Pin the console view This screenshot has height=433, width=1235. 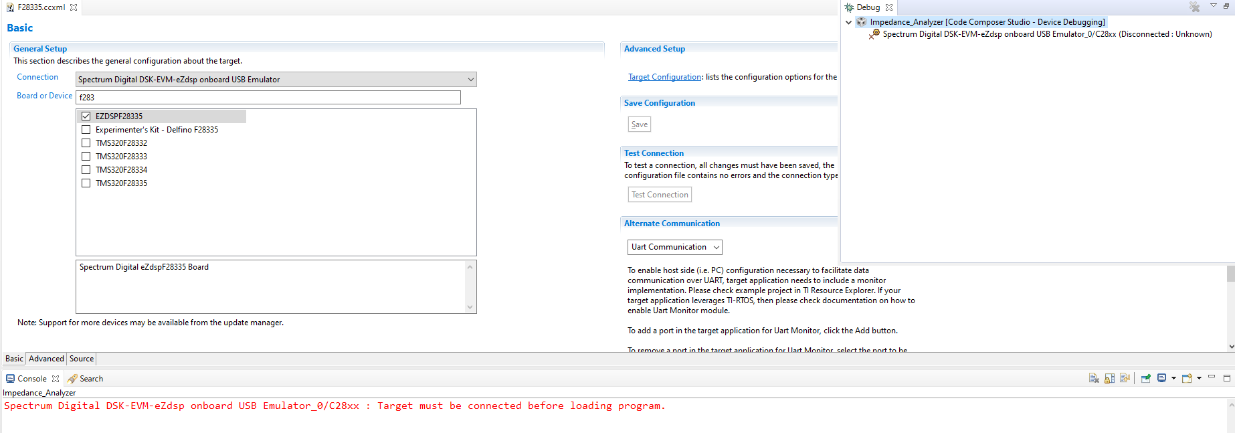tap(1146, 378)
